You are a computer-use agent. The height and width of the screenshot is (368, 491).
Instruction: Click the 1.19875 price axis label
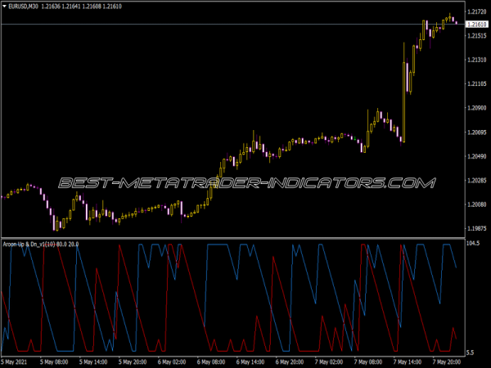click(475, 228)
